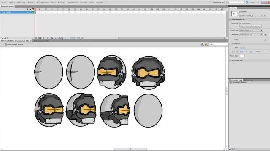Click the help search field
Viewport: 270px width, 151px height.
[235, 3]
